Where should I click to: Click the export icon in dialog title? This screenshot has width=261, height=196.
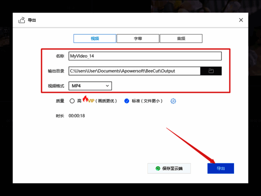click(22, 20)
